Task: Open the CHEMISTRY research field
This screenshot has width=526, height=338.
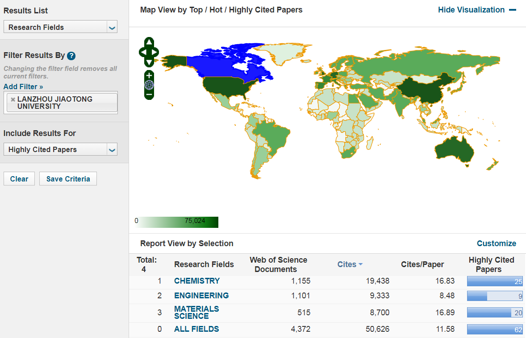Action: click(197, 281)
